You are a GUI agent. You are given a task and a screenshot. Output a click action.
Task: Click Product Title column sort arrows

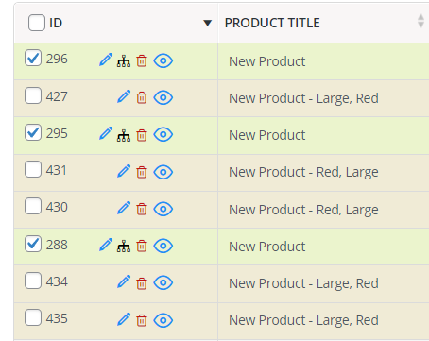coord(420,21)
